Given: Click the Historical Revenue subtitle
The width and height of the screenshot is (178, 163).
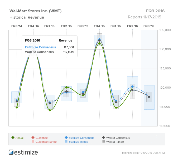Looking at the screenshot, I should [27, 17].
